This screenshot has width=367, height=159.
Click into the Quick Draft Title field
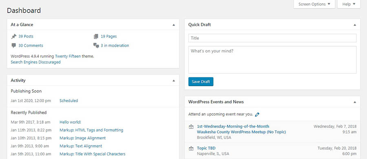(x=272, y=38)
